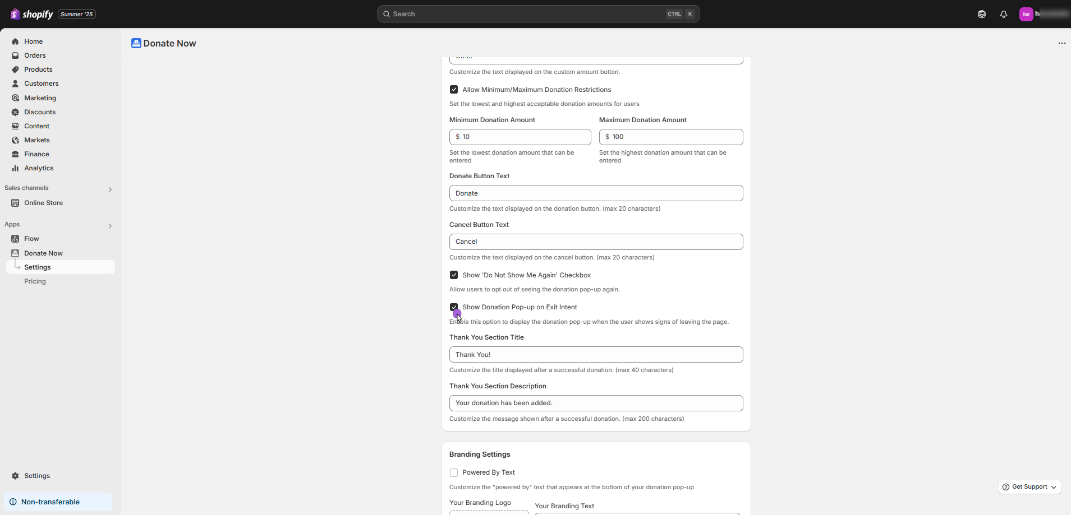This screenshot has width=1071, height=515.
Task: Open the notifications bell
Action: pos(1004,14)
